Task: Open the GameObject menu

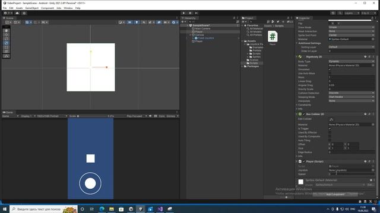Action: (31, 8)
